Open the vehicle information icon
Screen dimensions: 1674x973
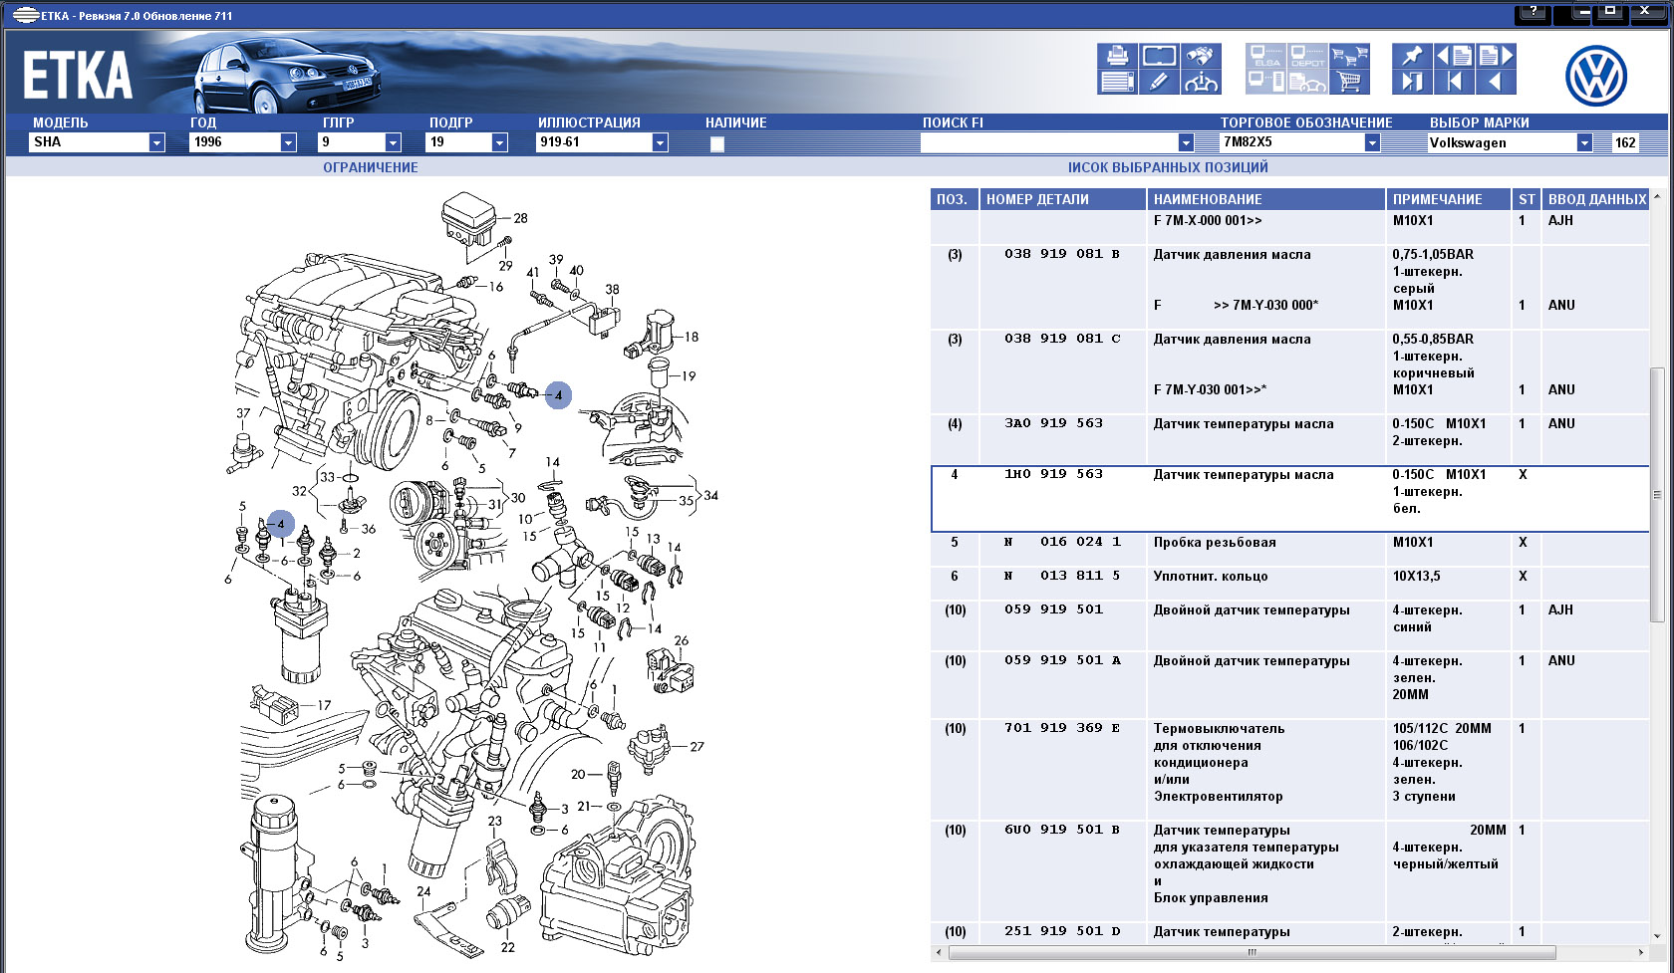click(x=1201, y=82)
